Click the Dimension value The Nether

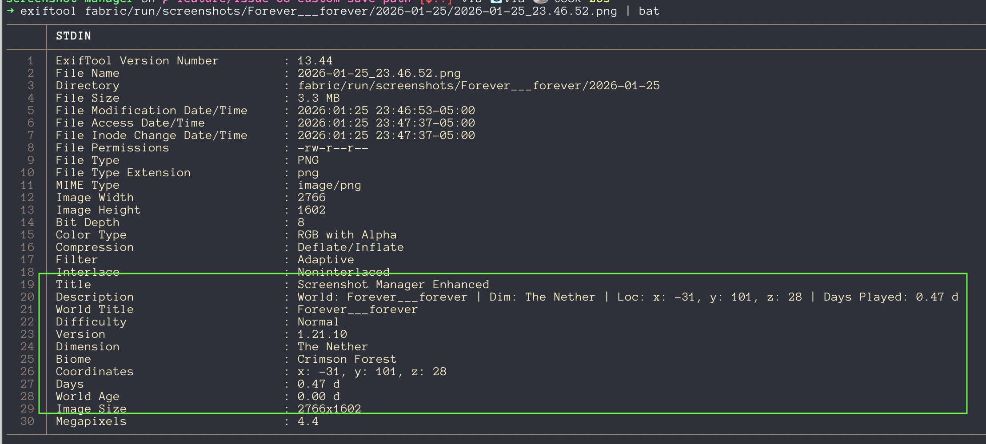333,347
